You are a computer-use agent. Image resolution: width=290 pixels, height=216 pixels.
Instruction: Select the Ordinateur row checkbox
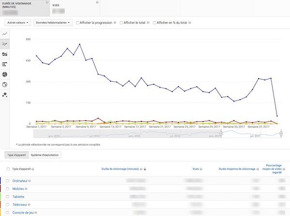pyautogui.click(x=7, y=181)
